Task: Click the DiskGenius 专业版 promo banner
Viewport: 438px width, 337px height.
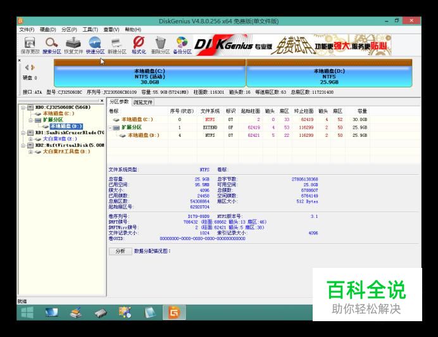Action: 292,45
